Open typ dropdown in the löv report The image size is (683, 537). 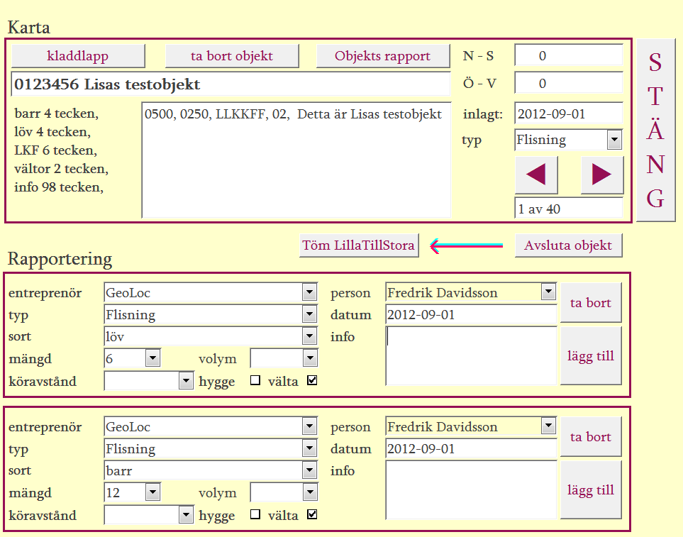click(309, 314)
